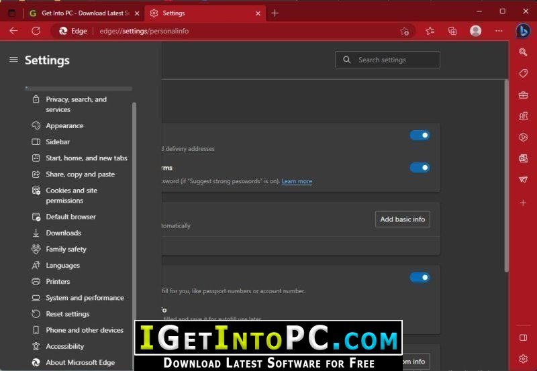Open the Settings and more ellipsis menu
The width and height of the screenshot is (537, 371).
click(499, 31)
